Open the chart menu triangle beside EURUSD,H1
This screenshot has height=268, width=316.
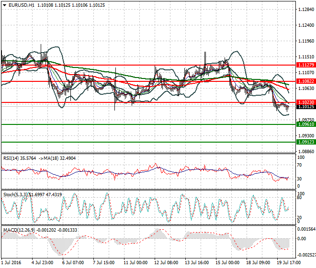coord(5,5)
